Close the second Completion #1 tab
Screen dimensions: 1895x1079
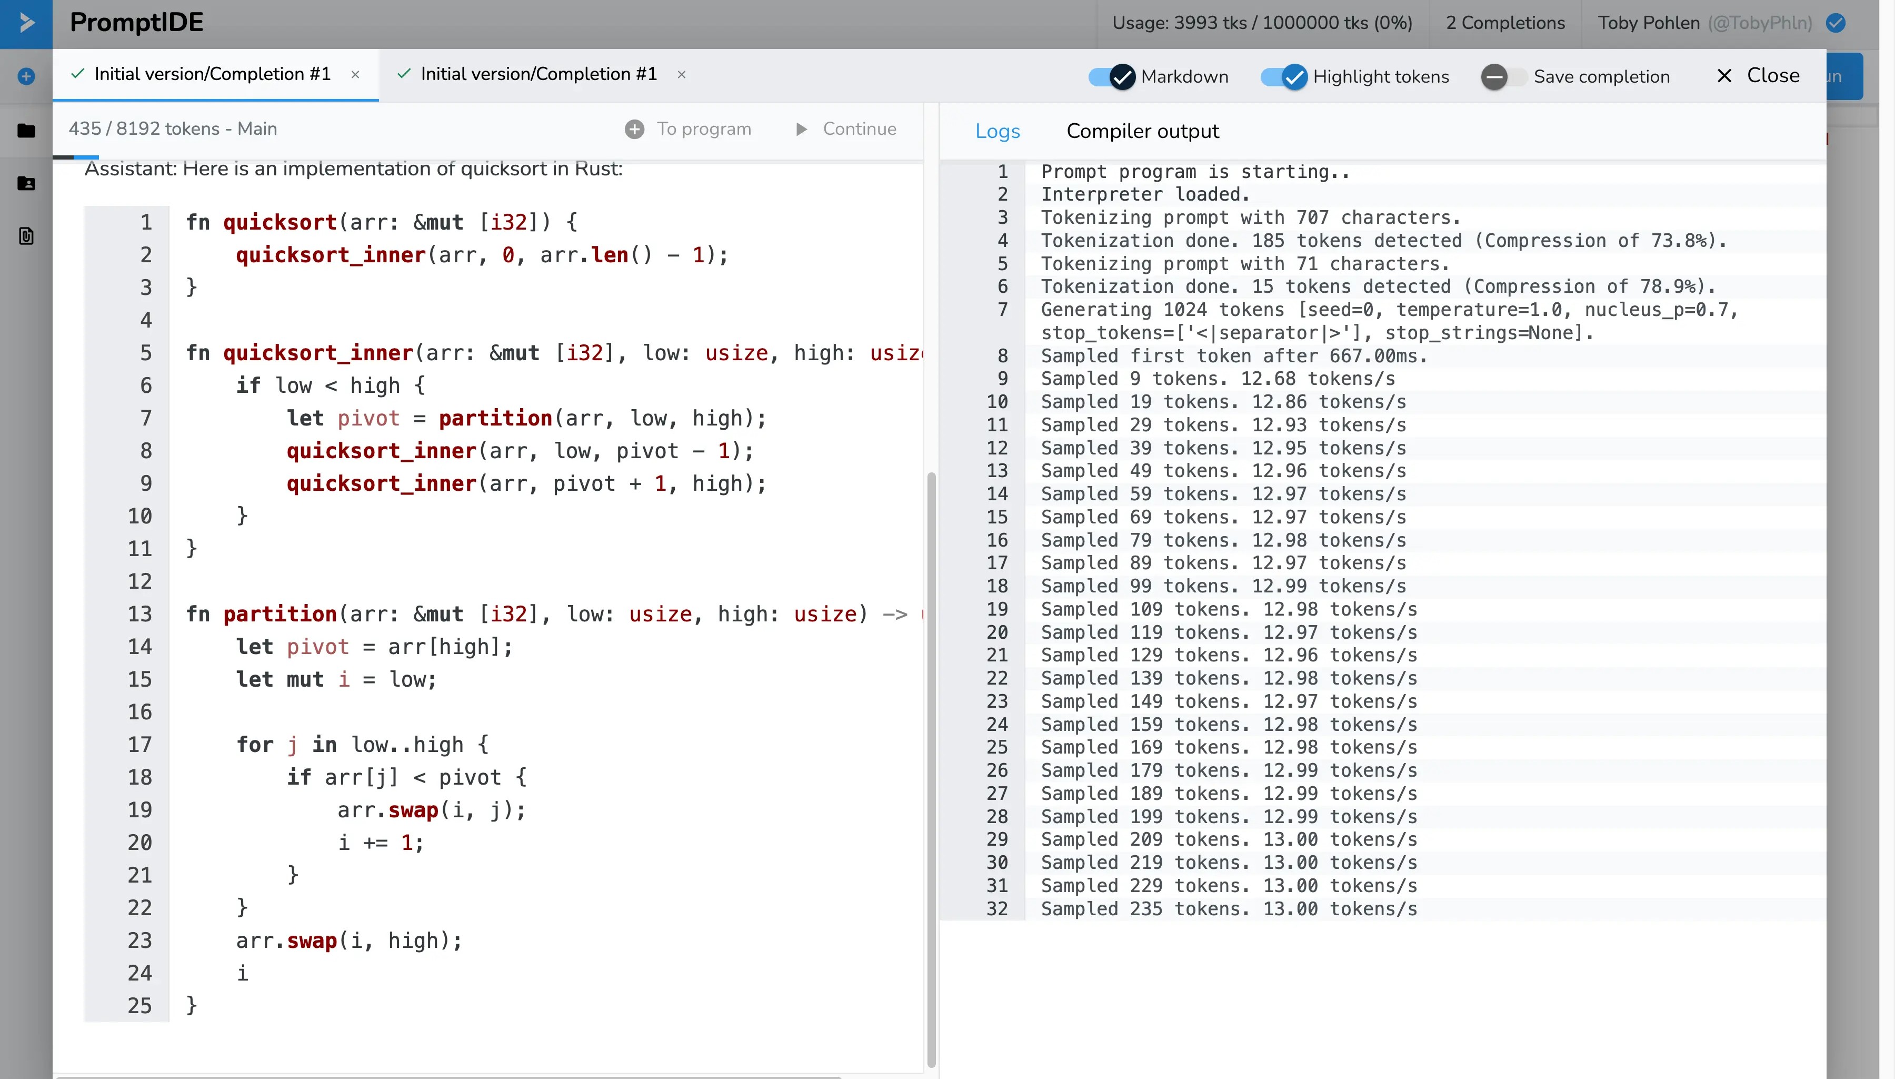[681, 74]
